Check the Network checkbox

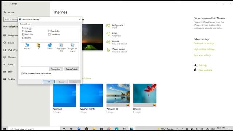click(x=23, y=38)
